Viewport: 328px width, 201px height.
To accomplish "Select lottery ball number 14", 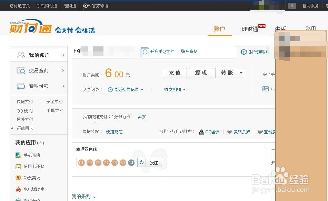I will (x=131, y=163).
